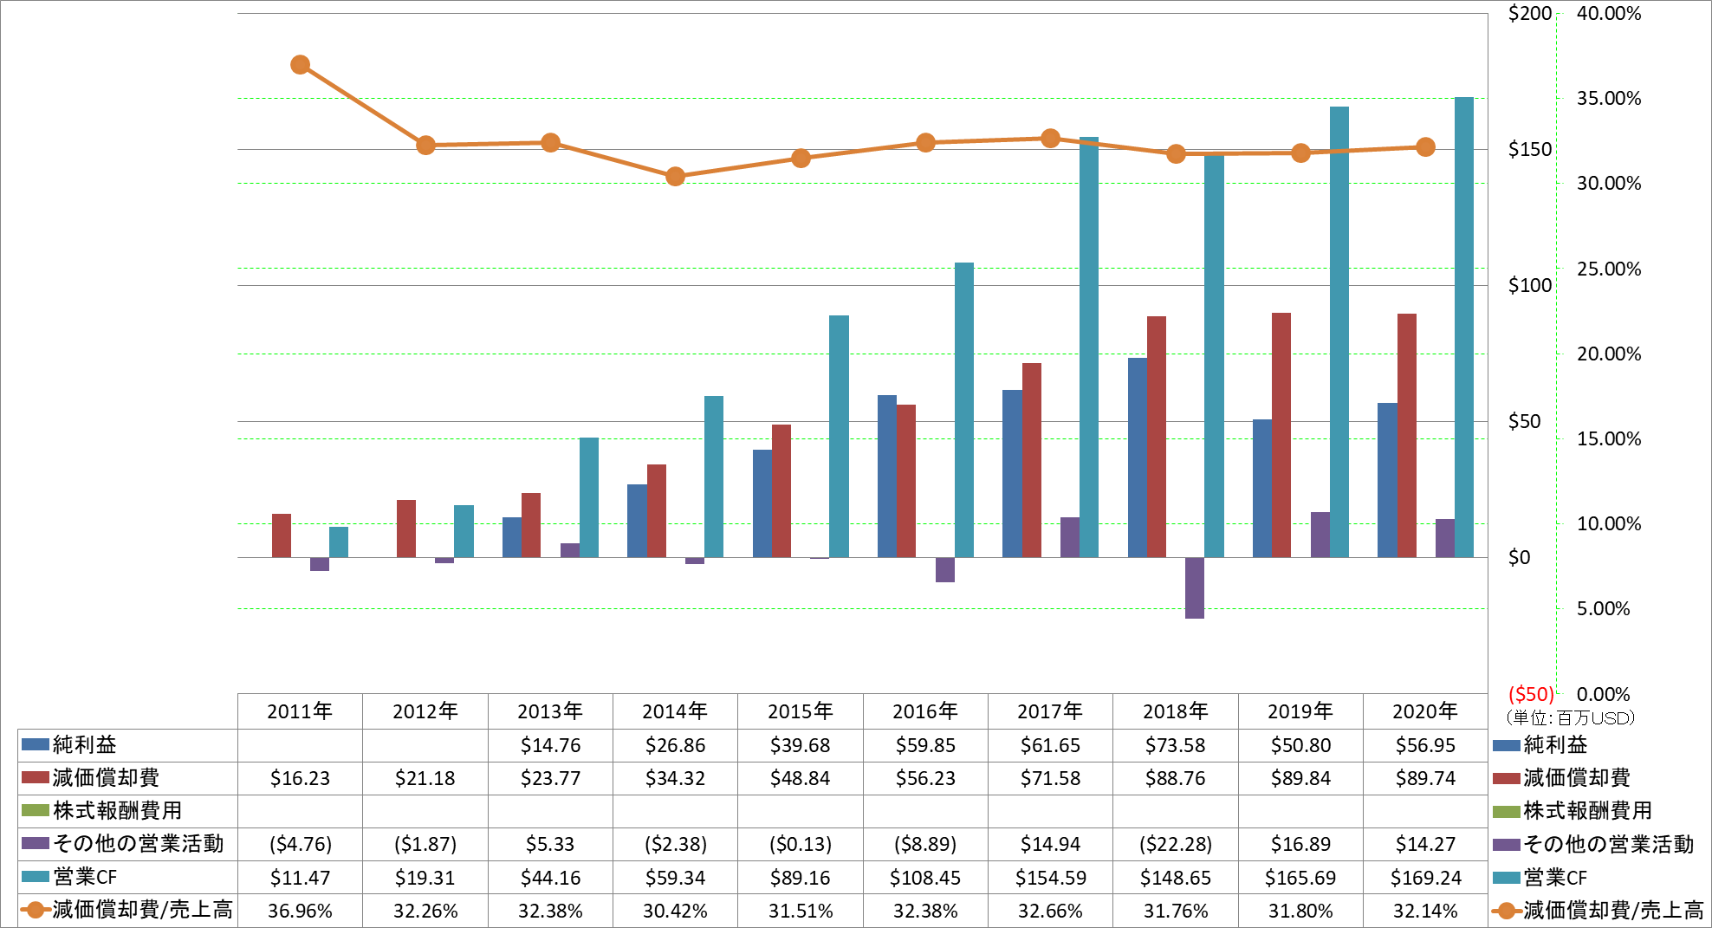Click the 40.00% secondary axis label
This screenshot has width=1712, height=928.
tap(1609, 13)
